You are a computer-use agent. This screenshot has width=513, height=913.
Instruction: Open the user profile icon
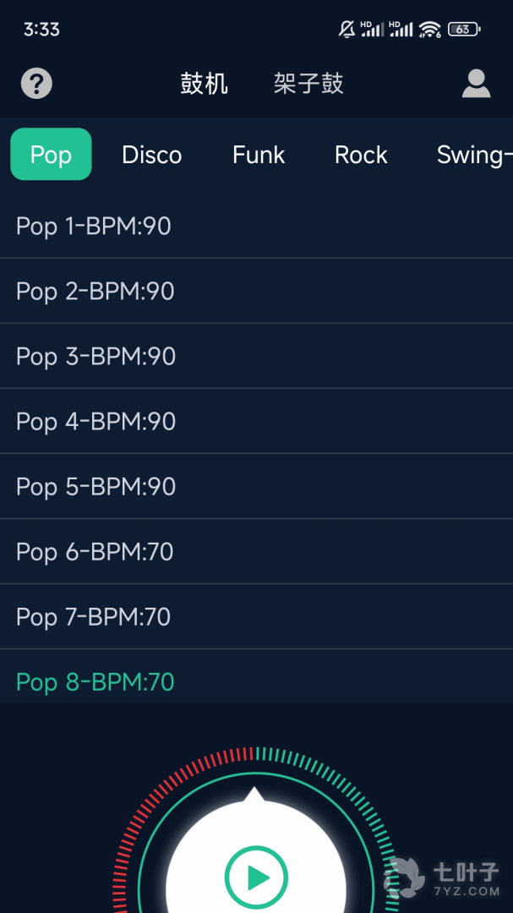[477, 83]
